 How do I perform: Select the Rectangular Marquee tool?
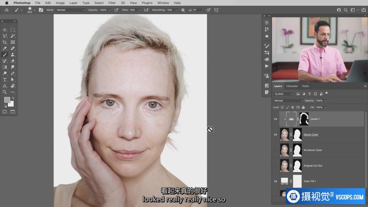(13, 30)
